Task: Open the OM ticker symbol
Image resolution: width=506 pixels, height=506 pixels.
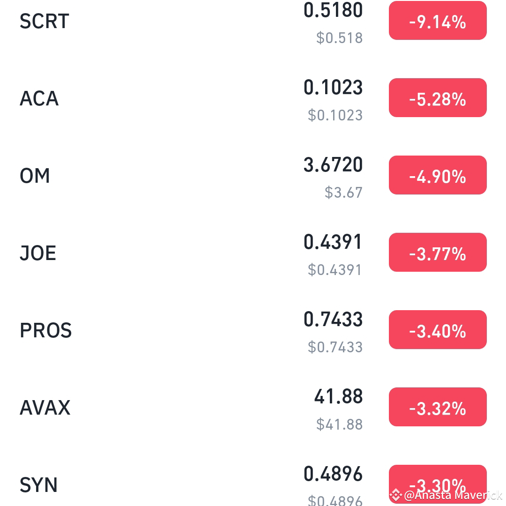Action: [x=35, y=176]
